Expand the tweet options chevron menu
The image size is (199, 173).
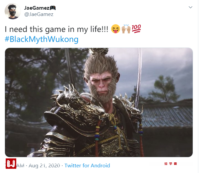[x=190, y=7]
